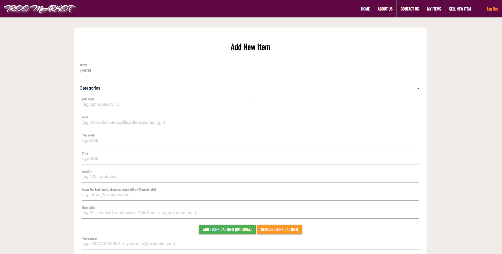This screenshot has width=502, height=254.
Task: Go to ABOUT US page
Action: 385,9
